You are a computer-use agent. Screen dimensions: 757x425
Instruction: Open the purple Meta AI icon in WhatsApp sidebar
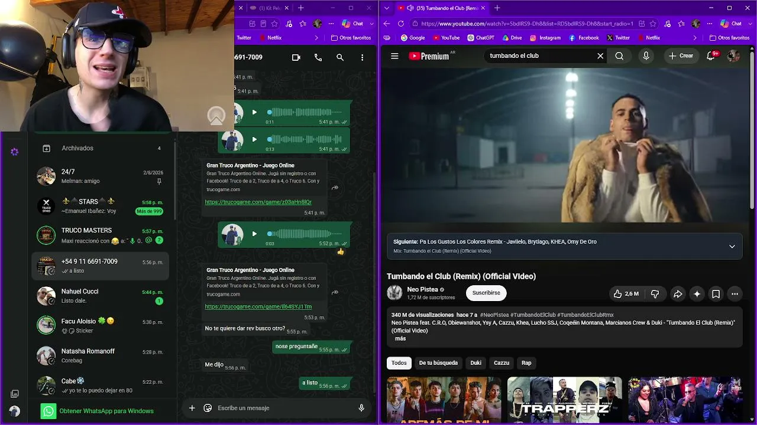tap(15, 152)
